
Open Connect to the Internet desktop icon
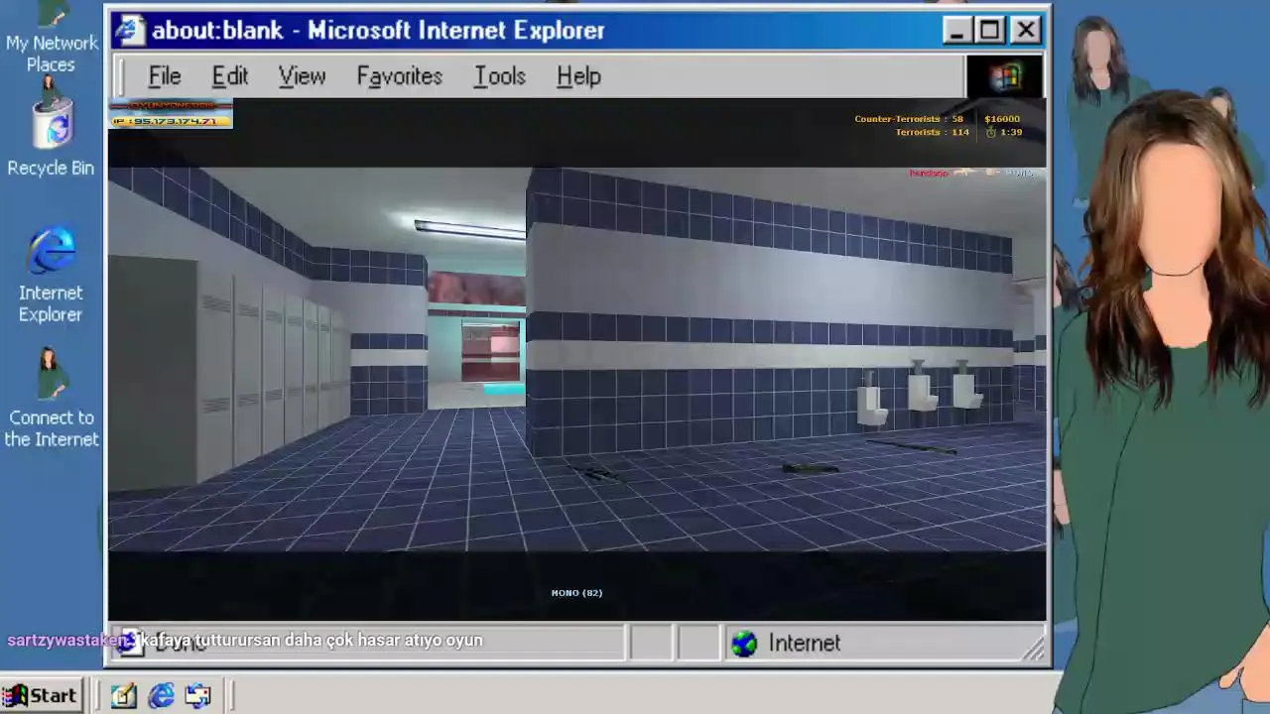point(51,398)
